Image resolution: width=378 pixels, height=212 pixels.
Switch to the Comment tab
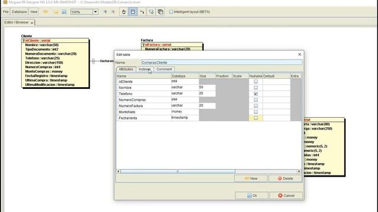pos(164,69)
